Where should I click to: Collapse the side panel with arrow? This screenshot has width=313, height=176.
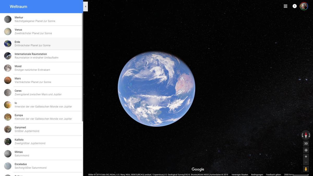[86, 7]
